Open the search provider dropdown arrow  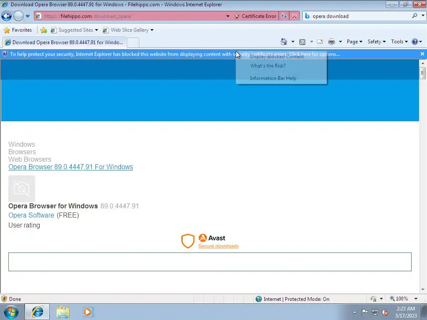pos(423,16)
